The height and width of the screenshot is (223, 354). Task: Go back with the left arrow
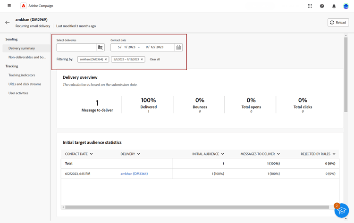pyautogui.click(x=8, y=22)
